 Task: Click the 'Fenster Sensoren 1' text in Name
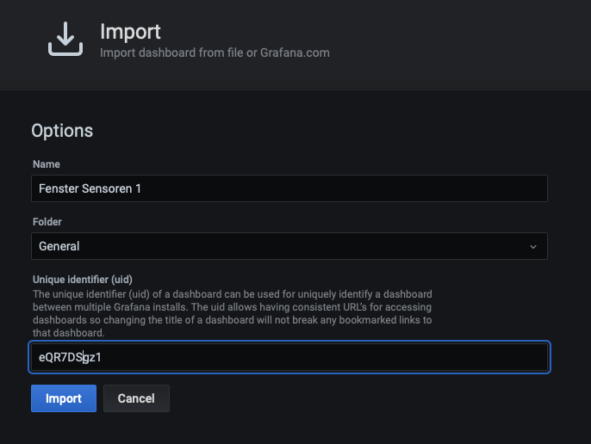pyautogui.click(x=90, y=188)
